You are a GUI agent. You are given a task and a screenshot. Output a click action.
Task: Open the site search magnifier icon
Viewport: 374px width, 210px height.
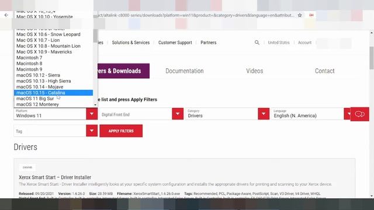click(257, 43)
